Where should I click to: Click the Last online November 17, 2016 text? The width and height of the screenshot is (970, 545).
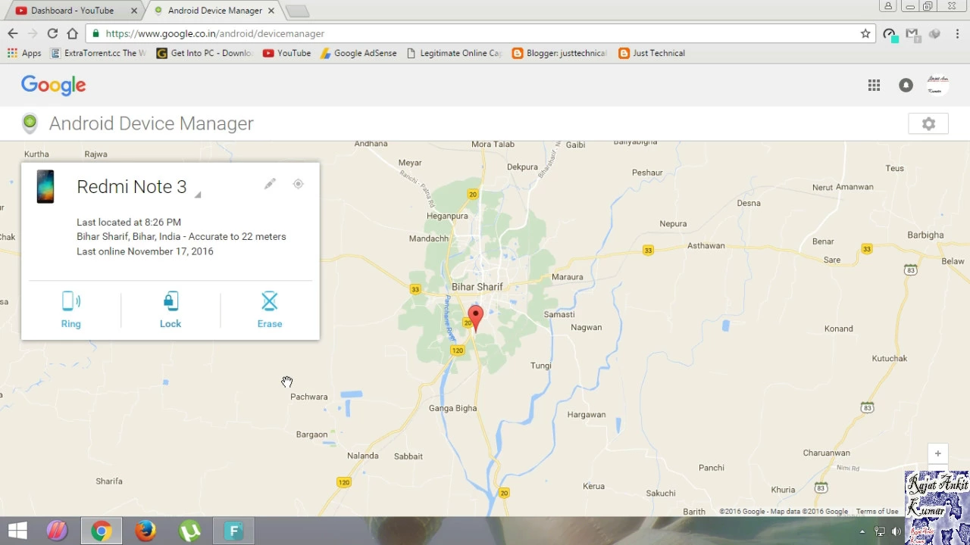click(145, 251)
